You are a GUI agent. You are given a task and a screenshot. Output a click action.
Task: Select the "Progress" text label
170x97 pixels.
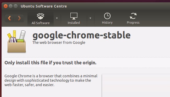tap(133, 23)
